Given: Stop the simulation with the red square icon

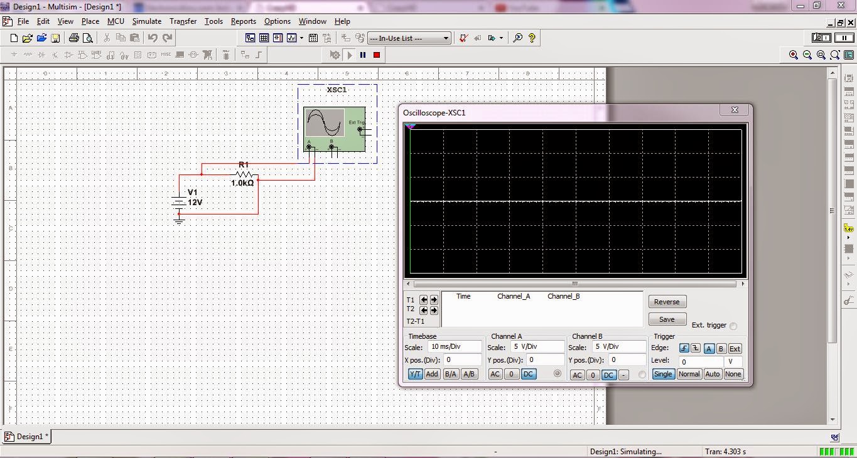Looking at the screenshot, I should [x=377, y=55].
